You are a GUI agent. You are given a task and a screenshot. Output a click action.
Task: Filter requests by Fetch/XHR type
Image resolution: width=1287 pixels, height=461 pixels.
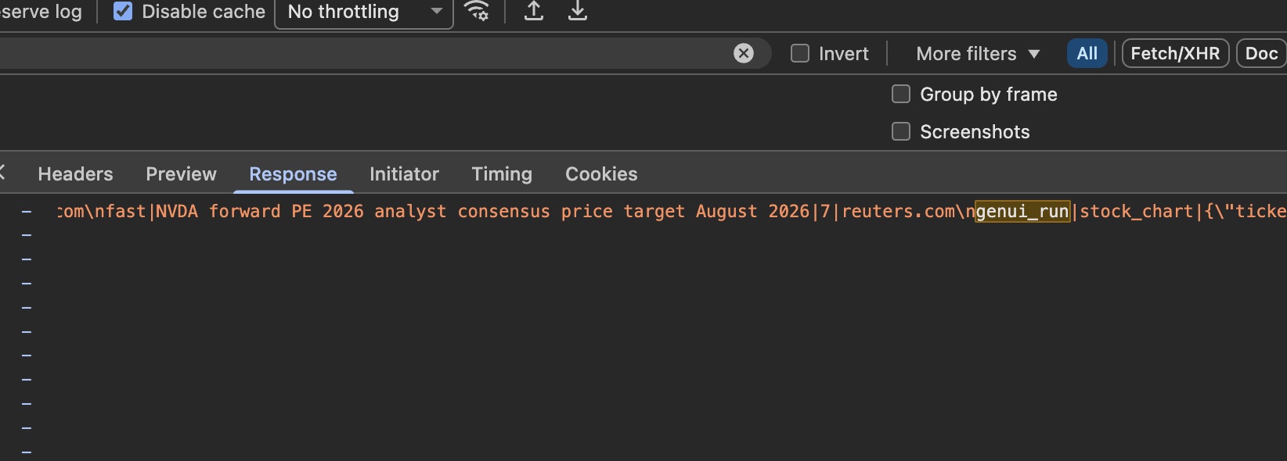coord(1175,53)
